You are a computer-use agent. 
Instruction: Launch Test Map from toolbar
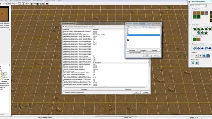(x=47, y=4)
